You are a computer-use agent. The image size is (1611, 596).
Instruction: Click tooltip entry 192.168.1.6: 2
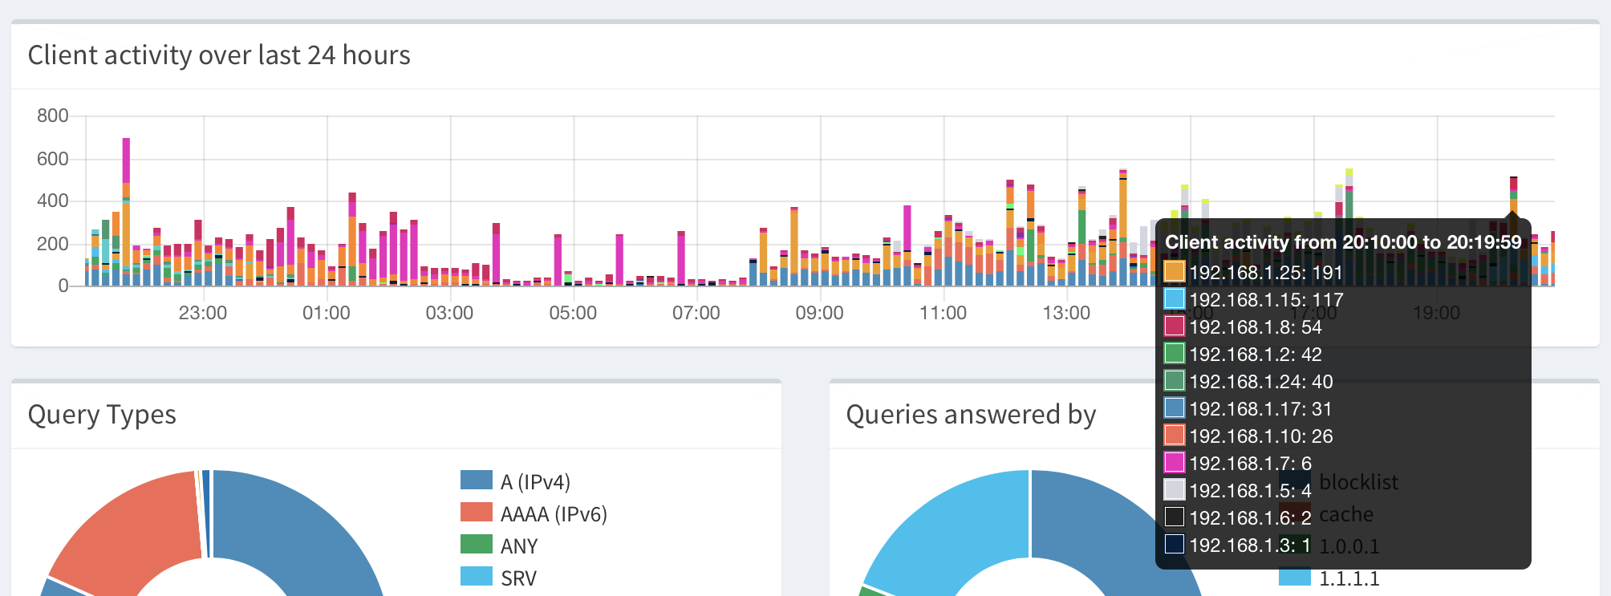(1250, 518)
